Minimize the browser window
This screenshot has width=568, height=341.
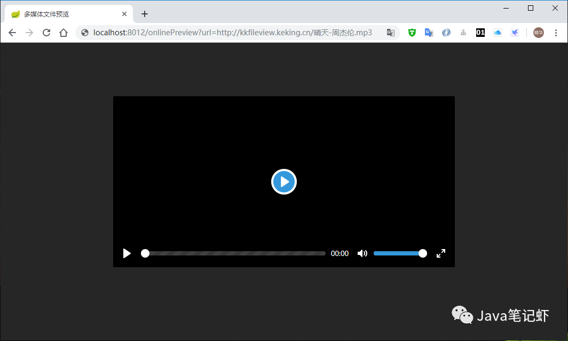506,8
